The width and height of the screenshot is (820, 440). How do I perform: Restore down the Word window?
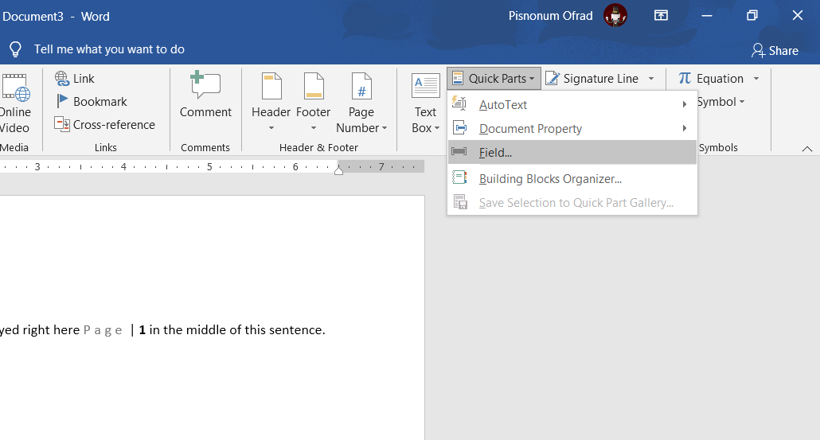[752, 15]
